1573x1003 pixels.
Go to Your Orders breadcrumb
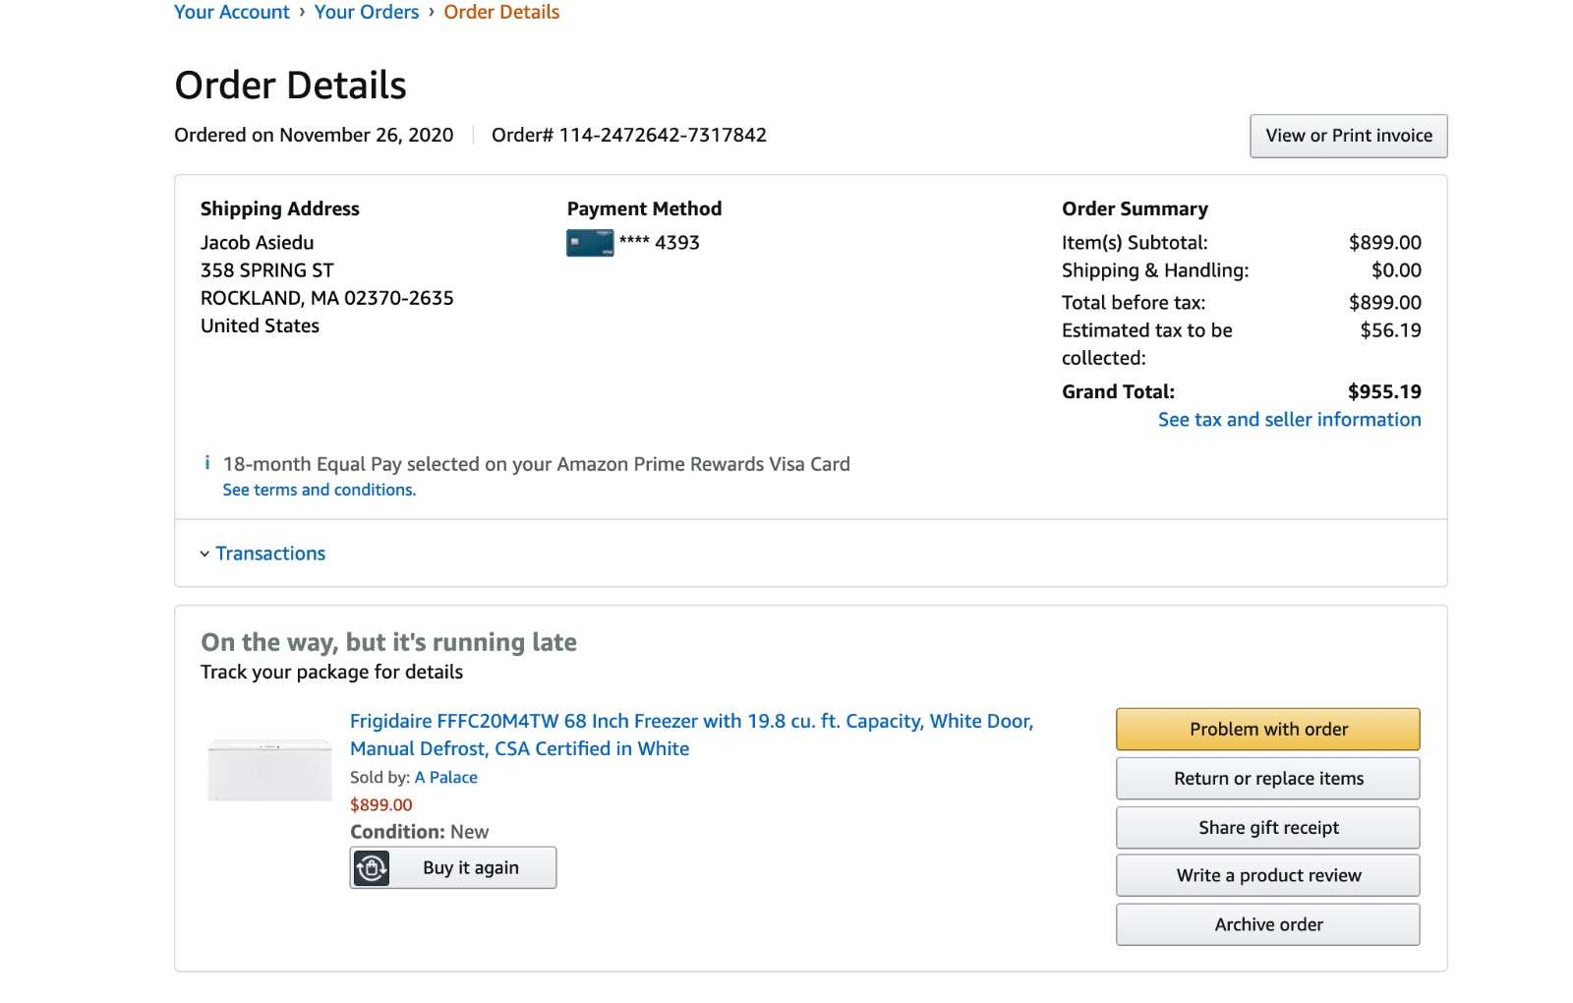point(367,12)
